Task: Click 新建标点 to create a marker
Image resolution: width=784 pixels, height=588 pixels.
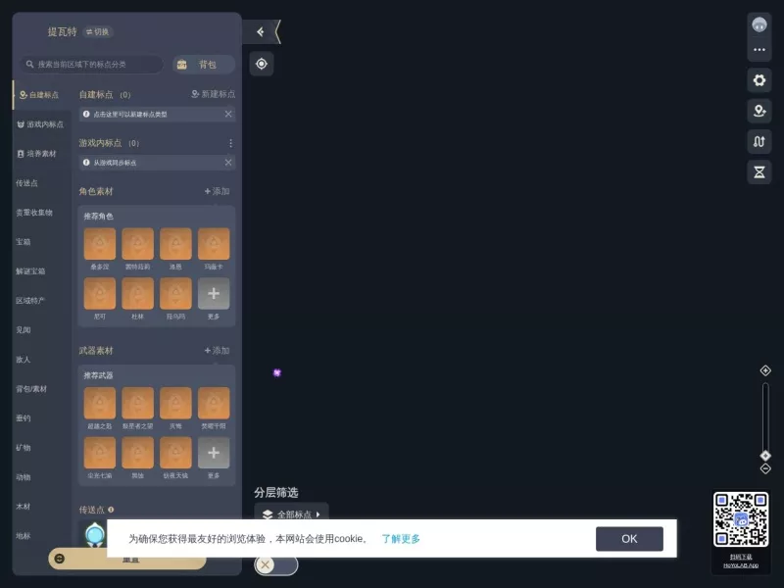Action: coord(213,94)
